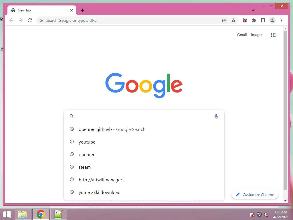Select the 'http //attwifimanager' suggestion
The width and height of the screenshot is (293, 220).
144,180
